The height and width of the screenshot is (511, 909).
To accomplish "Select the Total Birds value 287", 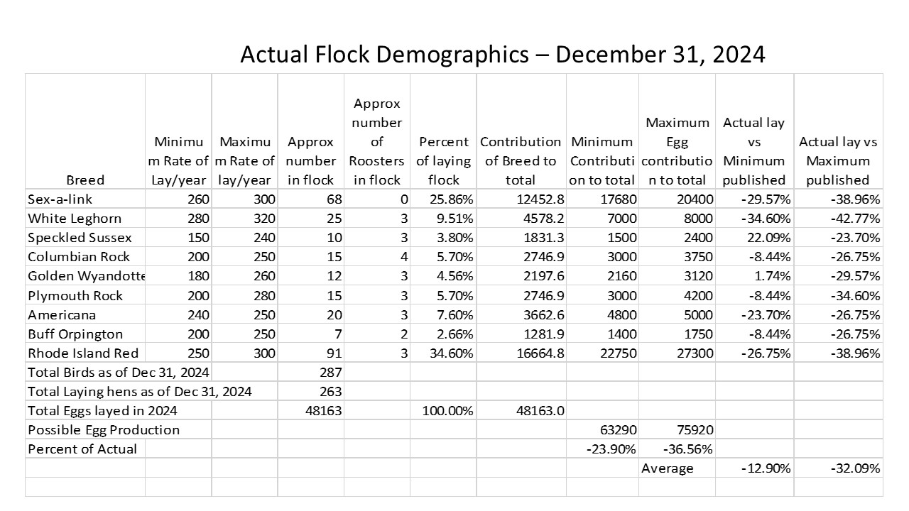I will pos(330,372).
